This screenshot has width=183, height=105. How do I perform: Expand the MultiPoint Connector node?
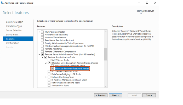39,32
